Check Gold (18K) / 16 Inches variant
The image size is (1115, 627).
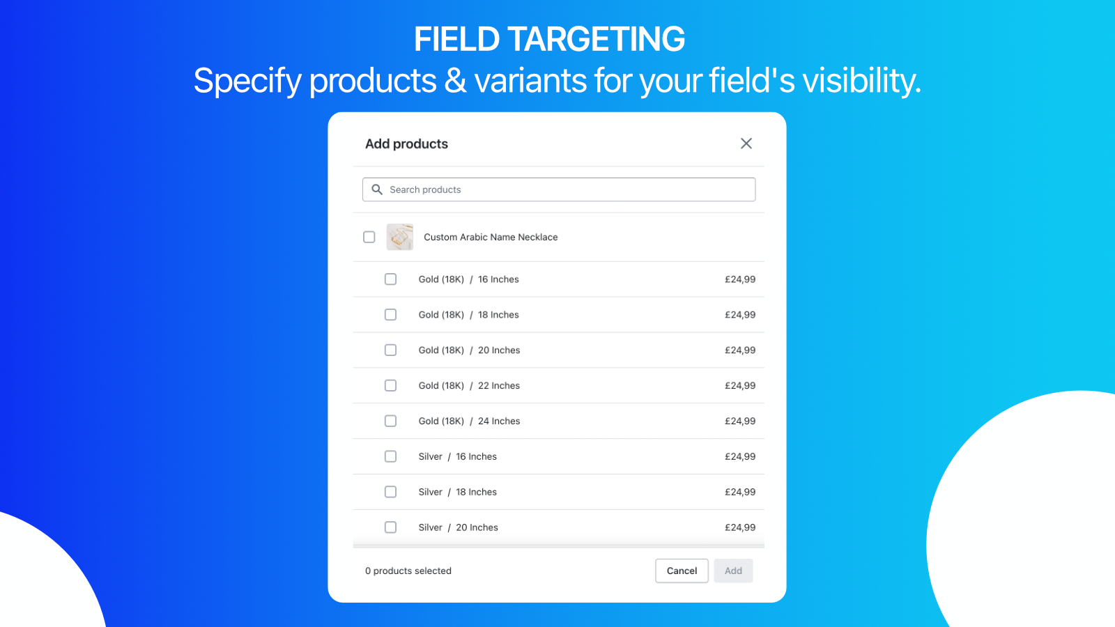click(x=390, y=279)
